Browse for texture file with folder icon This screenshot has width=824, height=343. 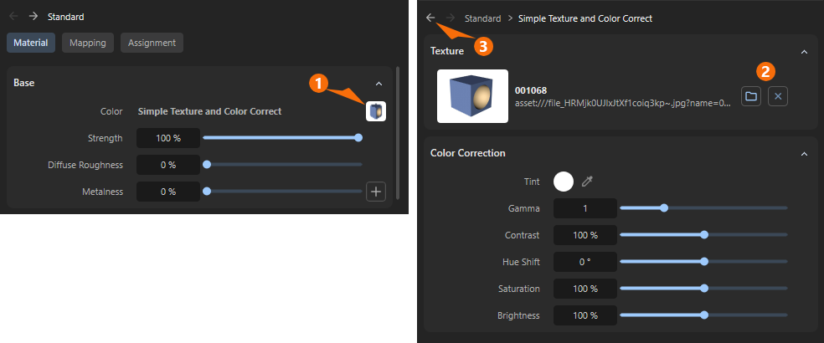point(751,96)
